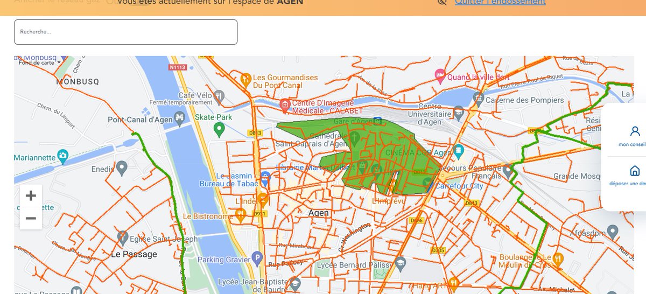Screen dimensions: 646x294
Task: Open the mon conseiller person icon
Action: click(x=635, y=131)
